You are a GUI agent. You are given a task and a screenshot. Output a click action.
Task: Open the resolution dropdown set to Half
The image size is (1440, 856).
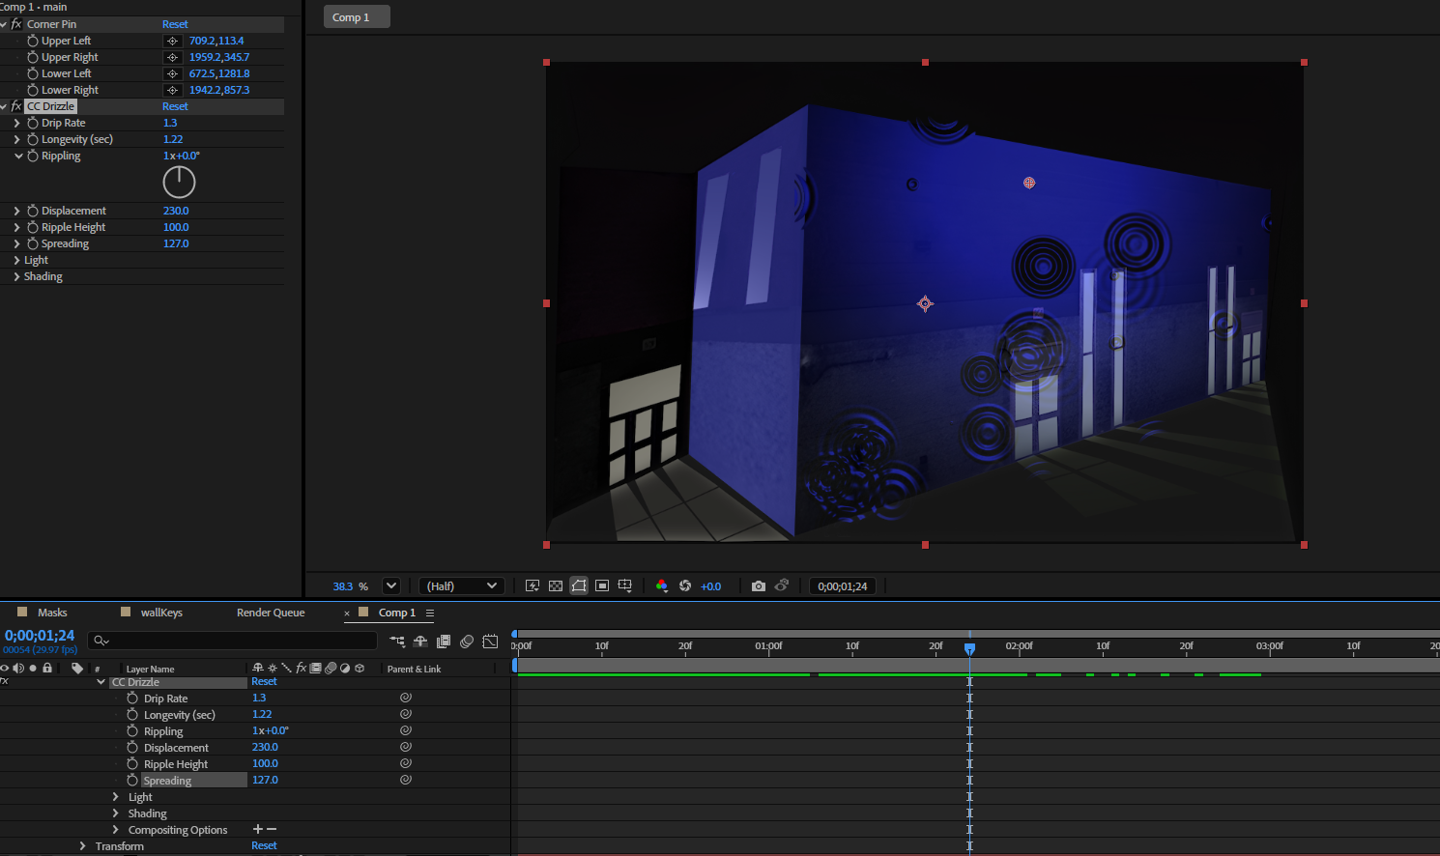[x=461, y=585]
